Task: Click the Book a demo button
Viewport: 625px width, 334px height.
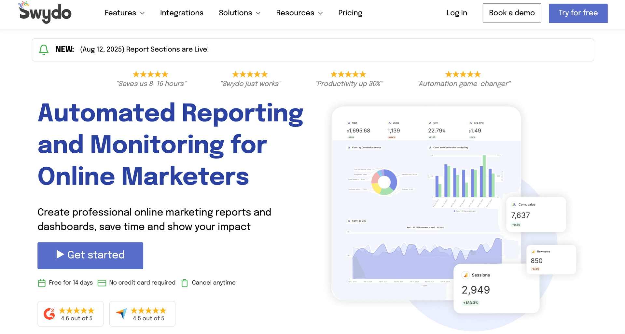Action: click(x=511, y=13)
